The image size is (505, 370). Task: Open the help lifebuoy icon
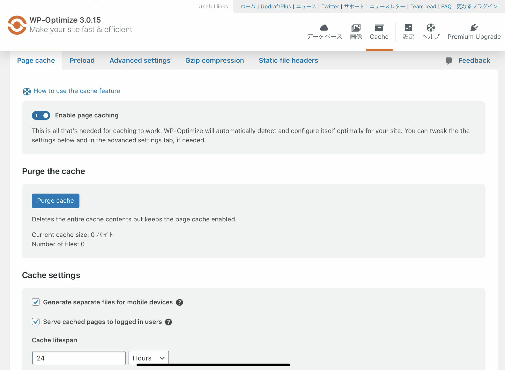(x=431, y=27)
